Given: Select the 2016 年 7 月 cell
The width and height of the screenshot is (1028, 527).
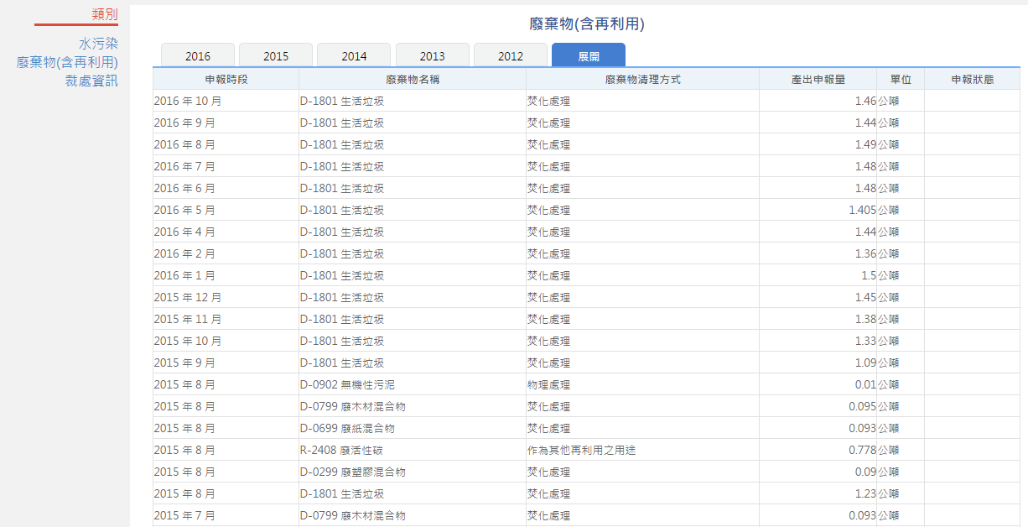Looking at the screenshot, I should pos(226,166).
